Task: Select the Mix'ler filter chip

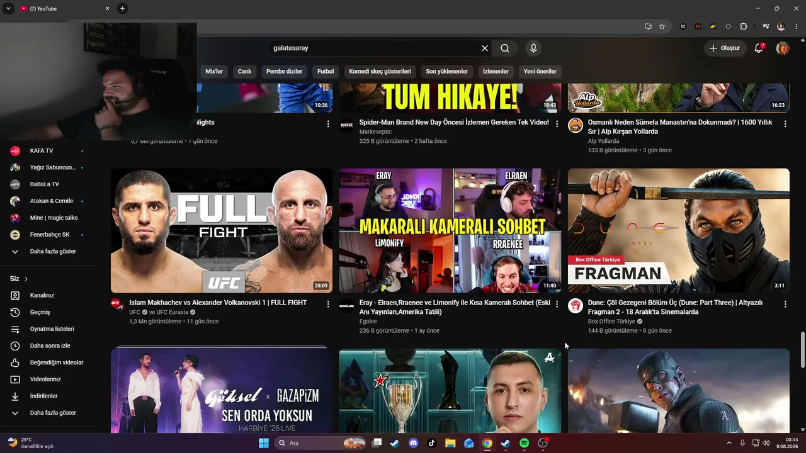Action: (214, 71)
